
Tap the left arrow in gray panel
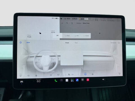pyautogui.click(x=100, y=33)
